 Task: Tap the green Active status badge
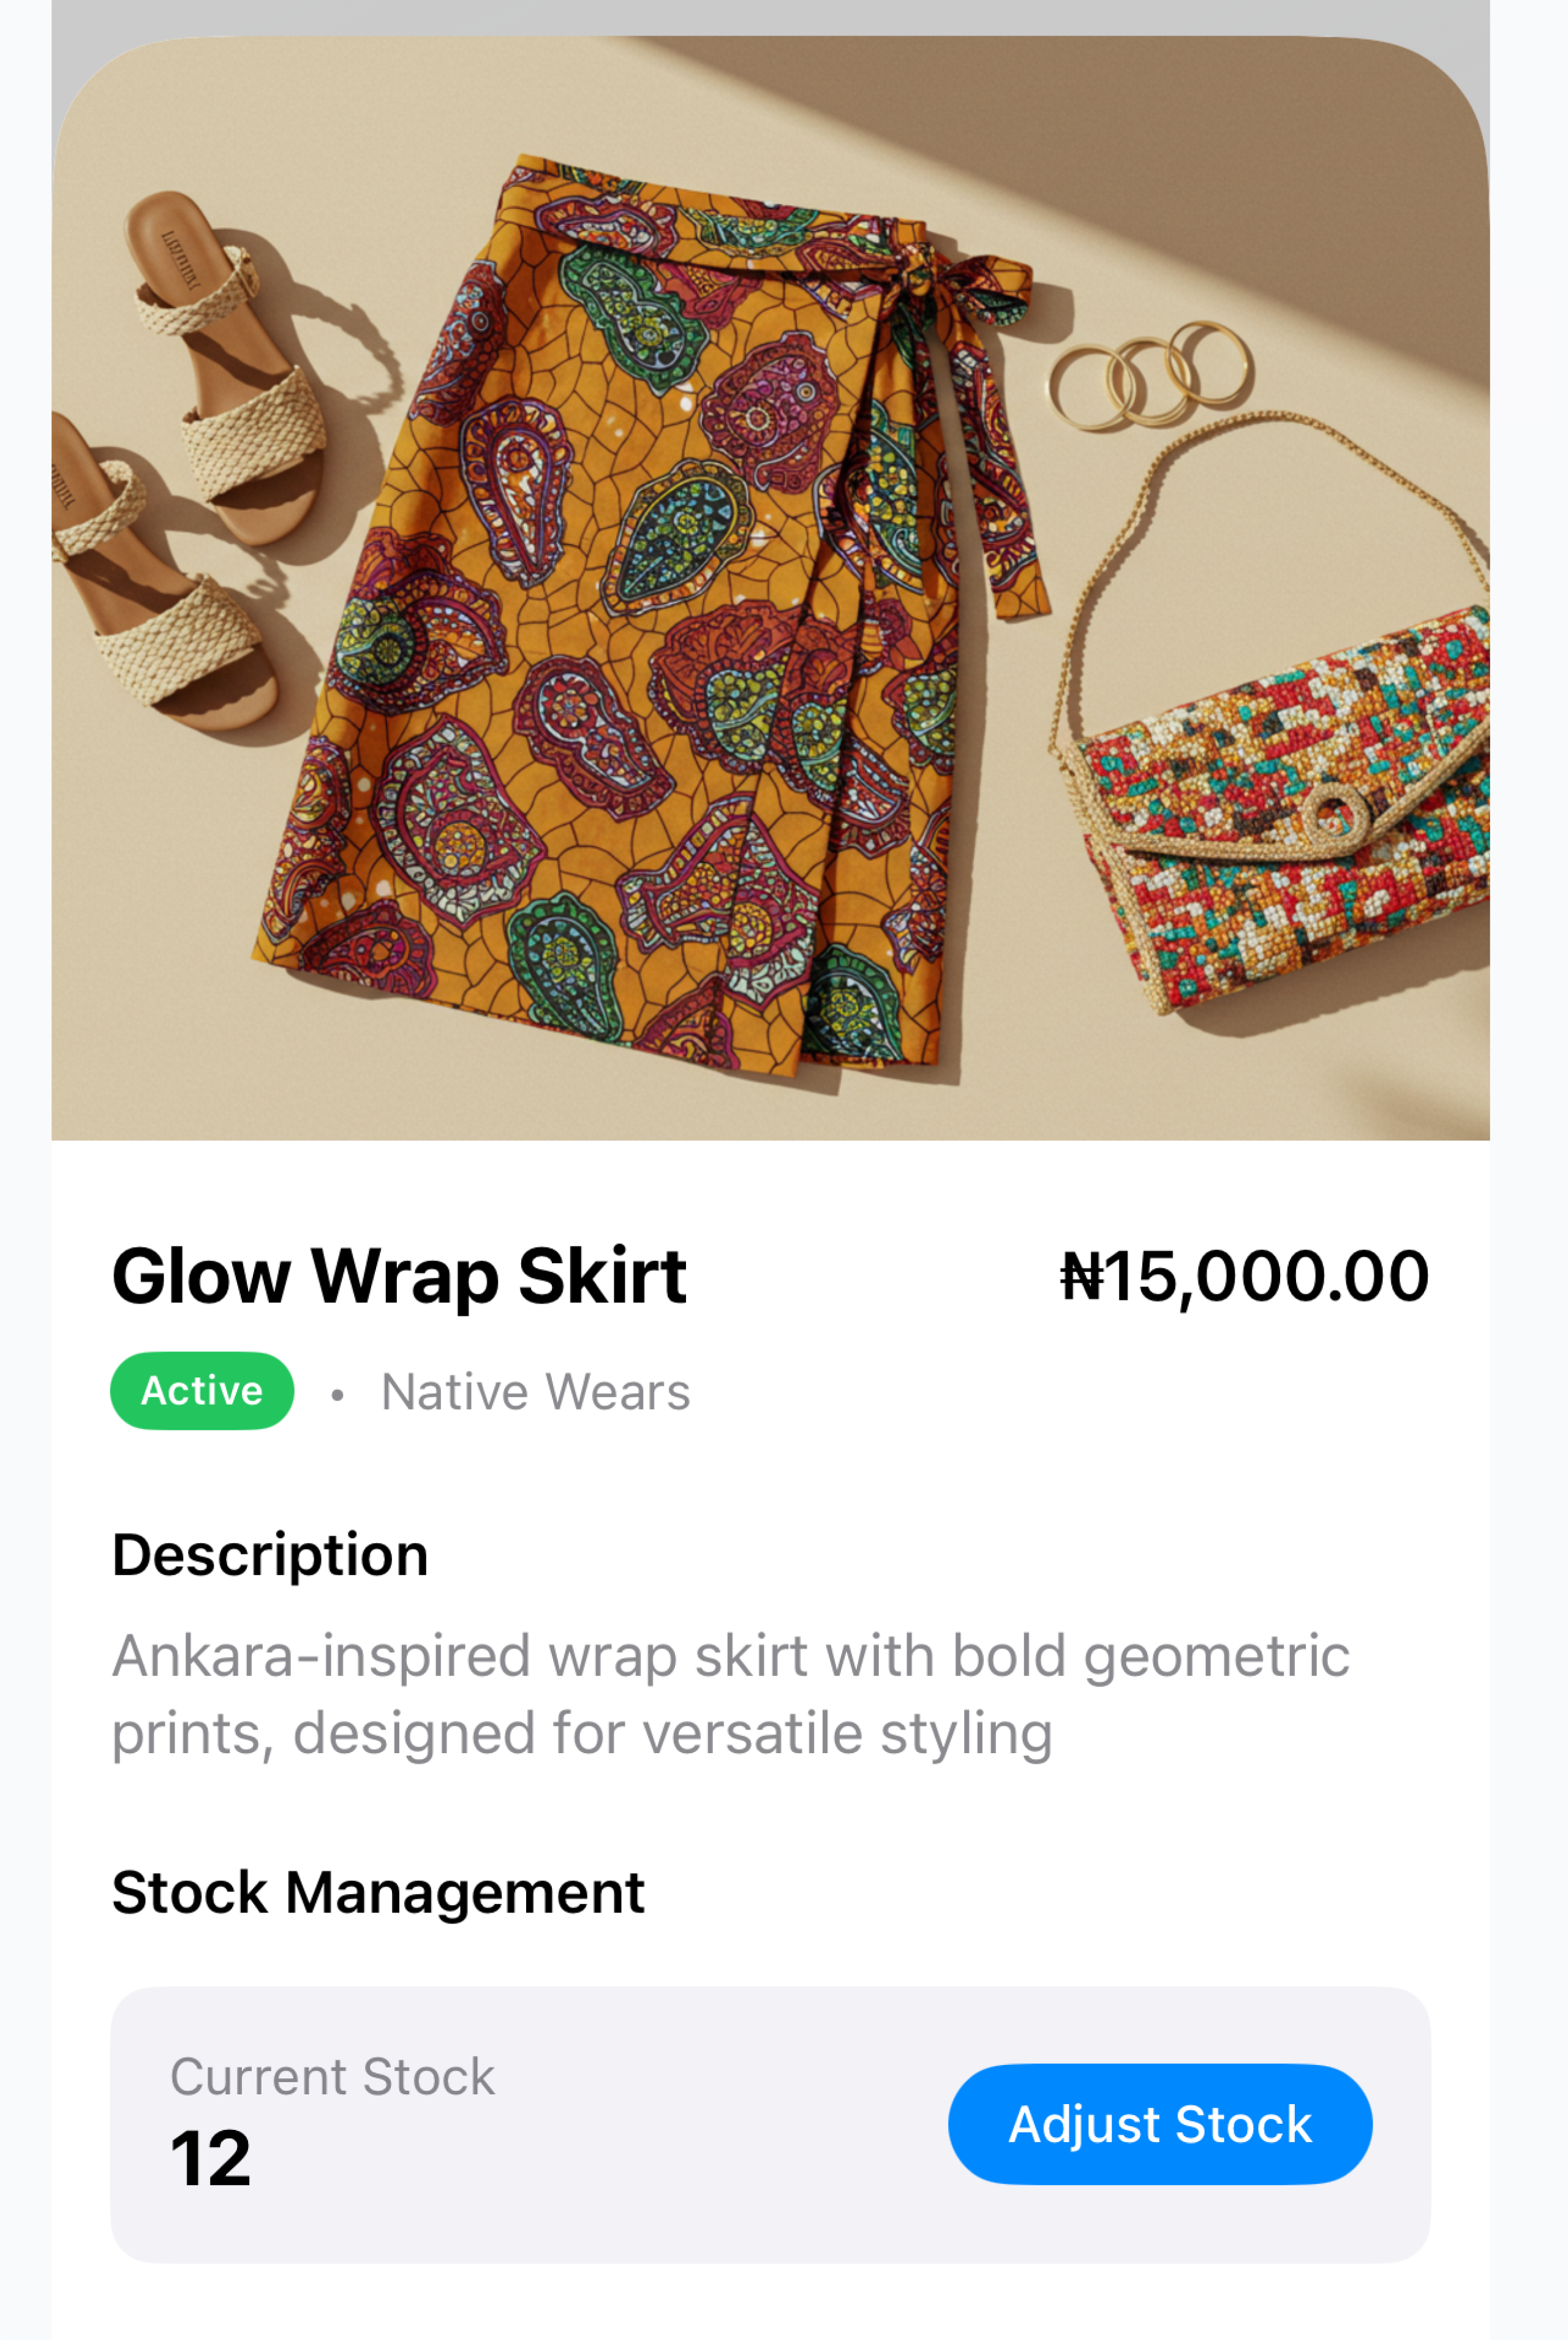point(202,1390)
